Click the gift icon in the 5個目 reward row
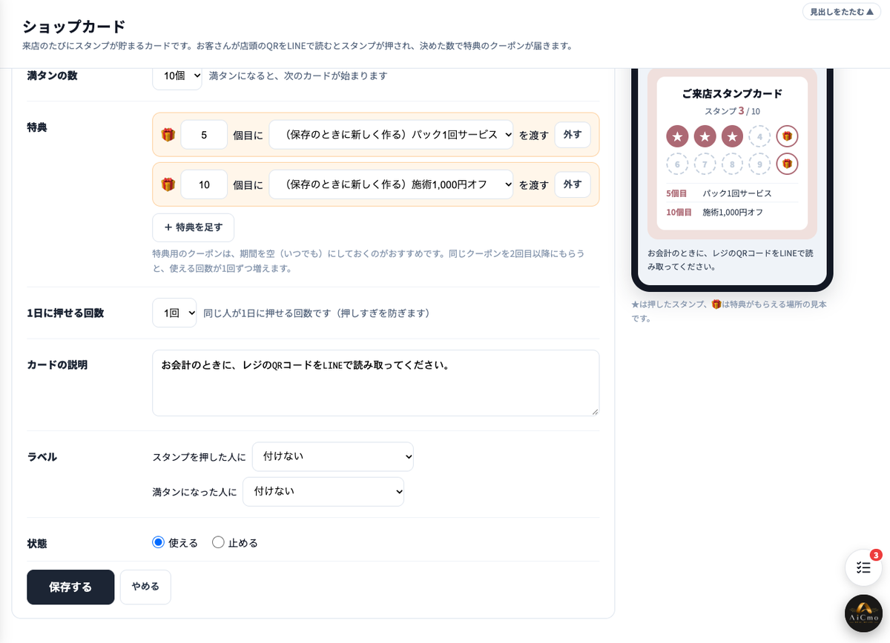Image resolution: width=890 pixels, height=643 pixels. point(168,135)
